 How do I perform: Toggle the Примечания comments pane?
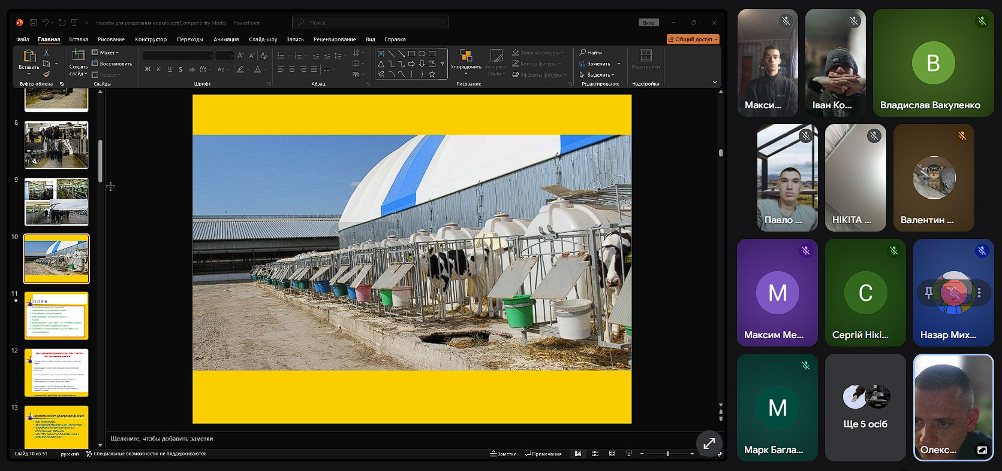pyautogui.click(x=543, y=454)
